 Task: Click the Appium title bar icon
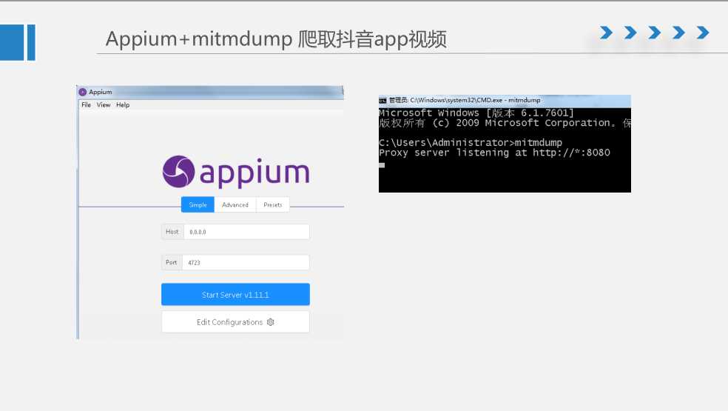coord(83,92)
